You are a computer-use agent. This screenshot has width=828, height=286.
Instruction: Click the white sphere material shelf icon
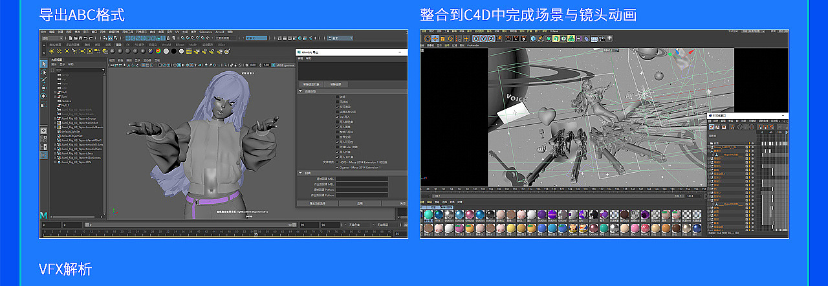pos(166,51)
